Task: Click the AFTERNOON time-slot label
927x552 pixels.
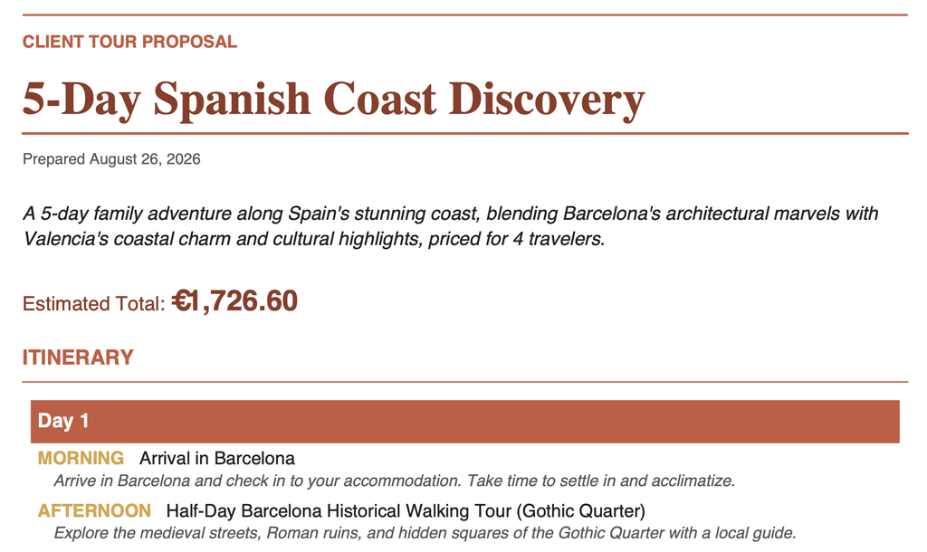Action: point(94,510)
